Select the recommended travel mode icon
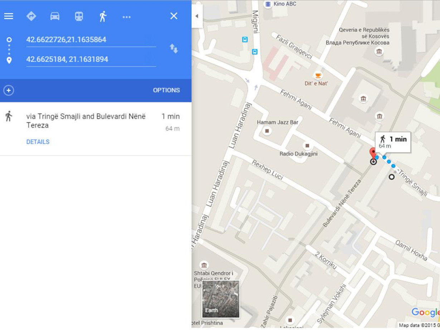The width and height of the screenshot is (440, 330). pyautogui.click(x=32, y=16)
